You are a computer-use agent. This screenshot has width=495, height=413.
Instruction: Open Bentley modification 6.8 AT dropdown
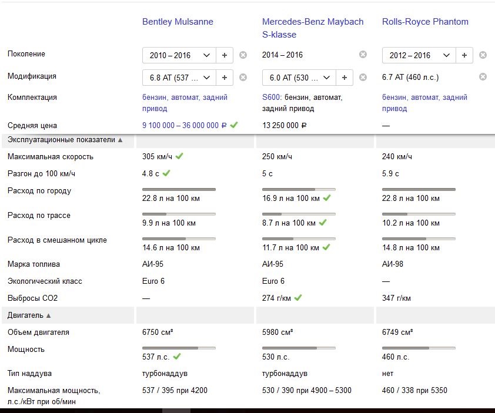pos(179,77)
